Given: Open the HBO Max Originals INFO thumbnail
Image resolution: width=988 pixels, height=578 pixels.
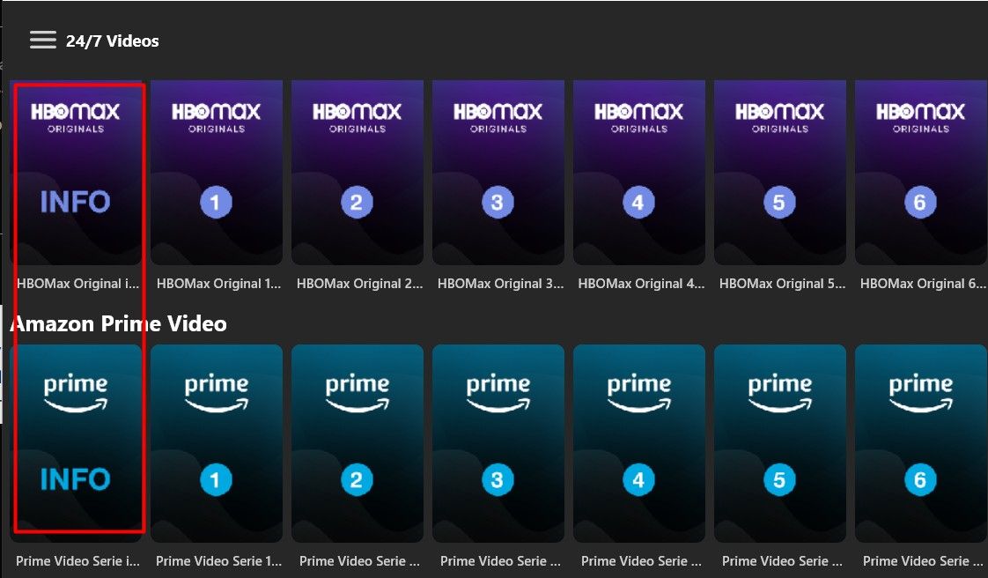Looking at the screenshot, I should [x=76, y=172].
